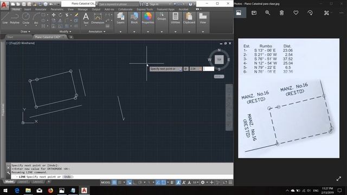Toggle Ortho mode in status bar
Image resolution: width=347 pixels, height=195 pixels.
point(134,183)
